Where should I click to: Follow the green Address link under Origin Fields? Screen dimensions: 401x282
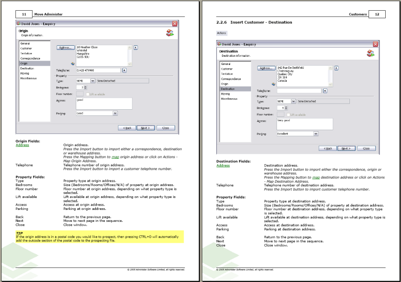pyautogui.click(x=22, y=145)
